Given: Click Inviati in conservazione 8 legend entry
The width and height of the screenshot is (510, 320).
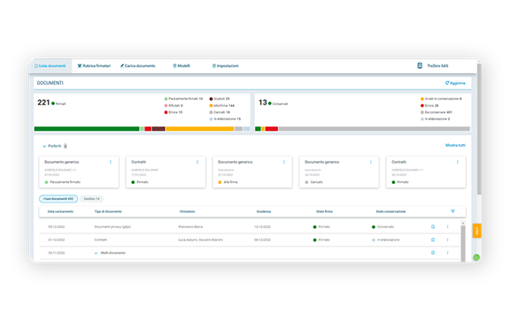Looking at the screenshot, I should [441, 99].
